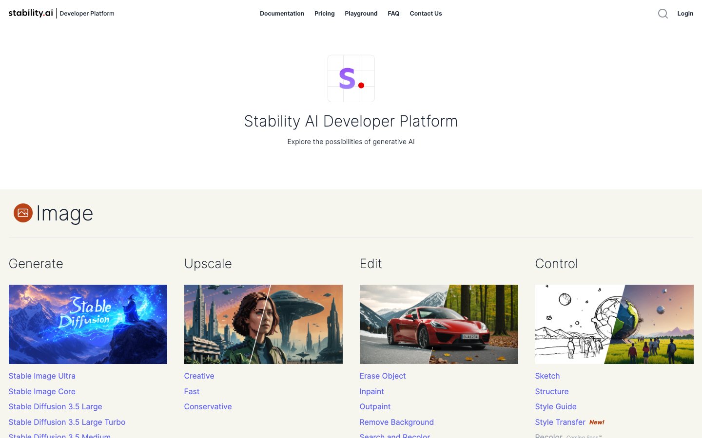Open the Conservative upscaler
Image resolution: width=702 pixels, height=438 pixels.
pyautogui.click(x=208, y=406)
